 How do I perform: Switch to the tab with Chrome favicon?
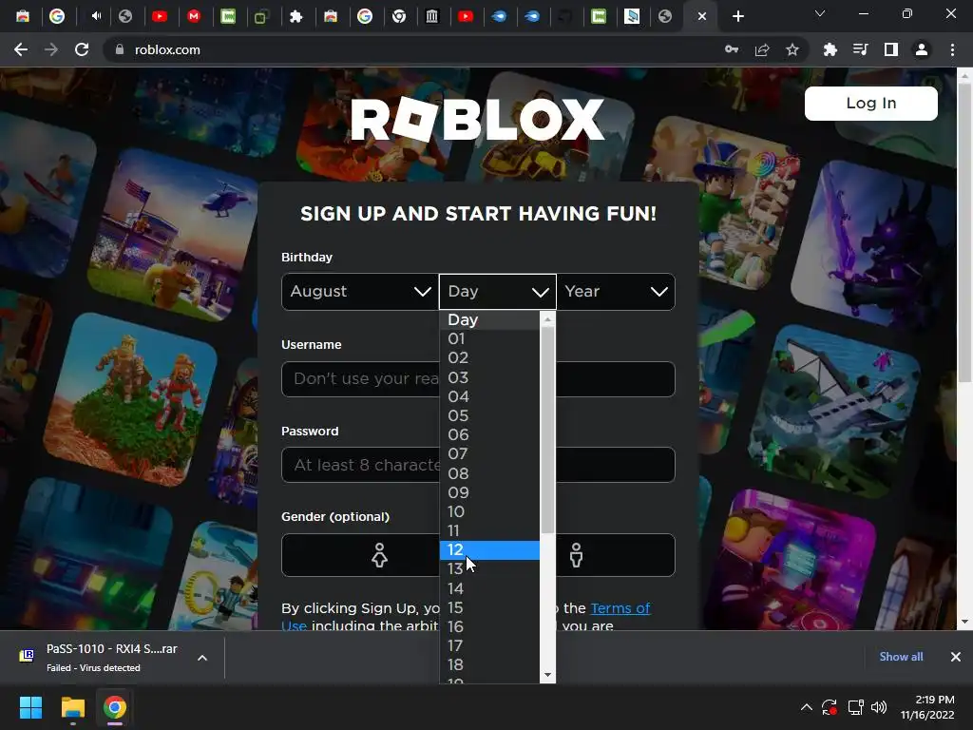click(x=399, y=16)
